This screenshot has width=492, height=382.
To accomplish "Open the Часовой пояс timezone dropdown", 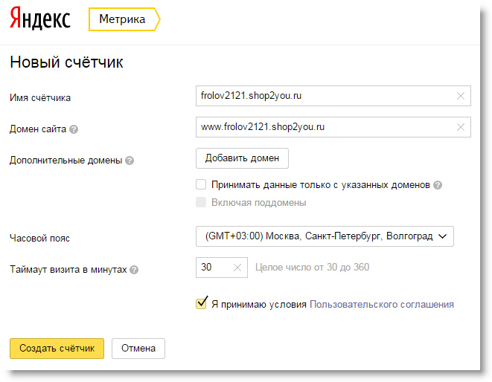I will tap(325, 236).
